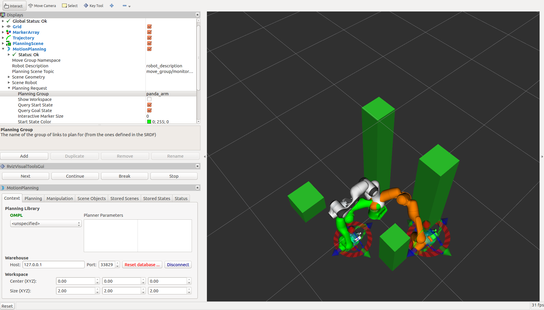Enable the Show Workspace checkbox
This screenshot has width=544, height=310.
click(x=149, y=99)
